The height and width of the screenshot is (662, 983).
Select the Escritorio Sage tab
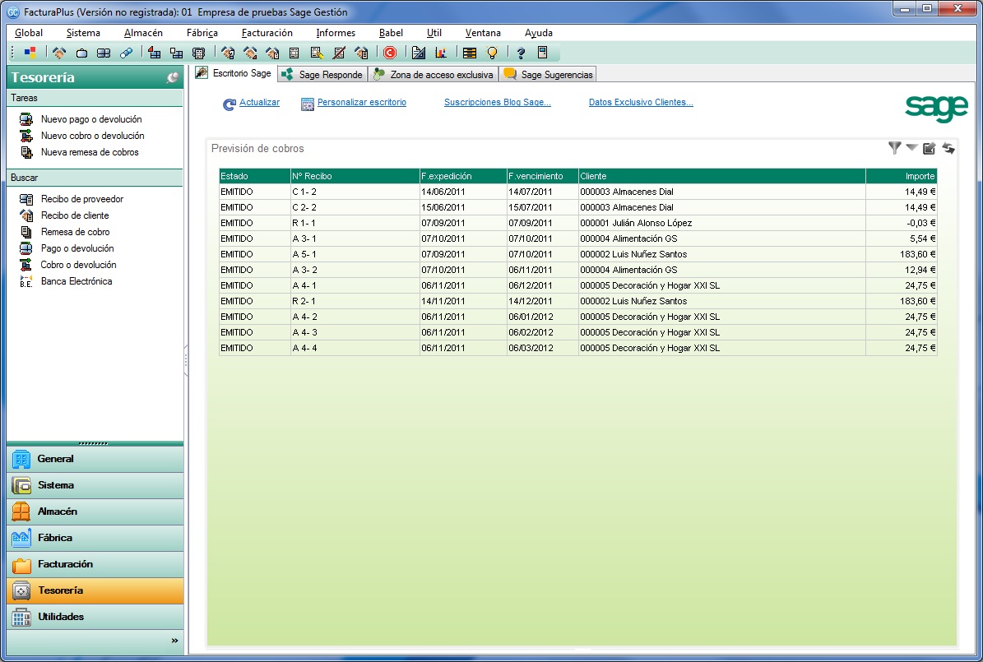click(x=235, y=73)
